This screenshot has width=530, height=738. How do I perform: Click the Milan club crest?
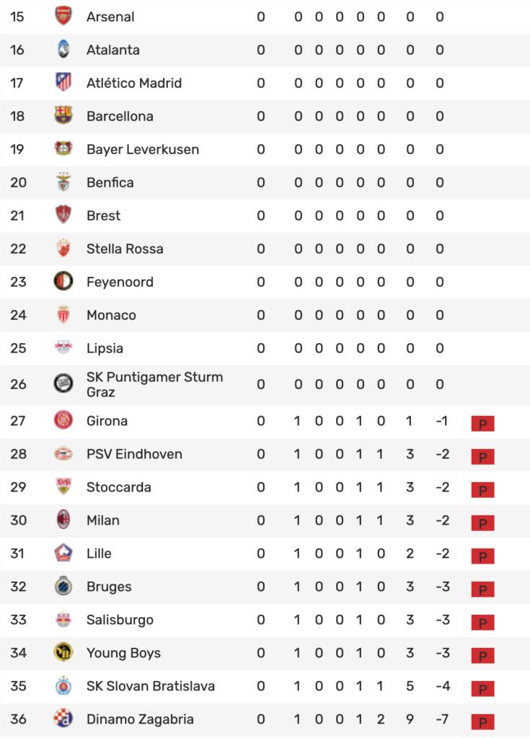click(x=63, y=520)
